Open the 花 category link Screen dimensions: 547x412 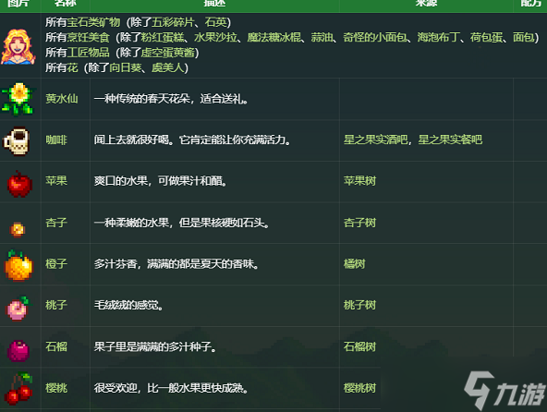click(72, 67)
